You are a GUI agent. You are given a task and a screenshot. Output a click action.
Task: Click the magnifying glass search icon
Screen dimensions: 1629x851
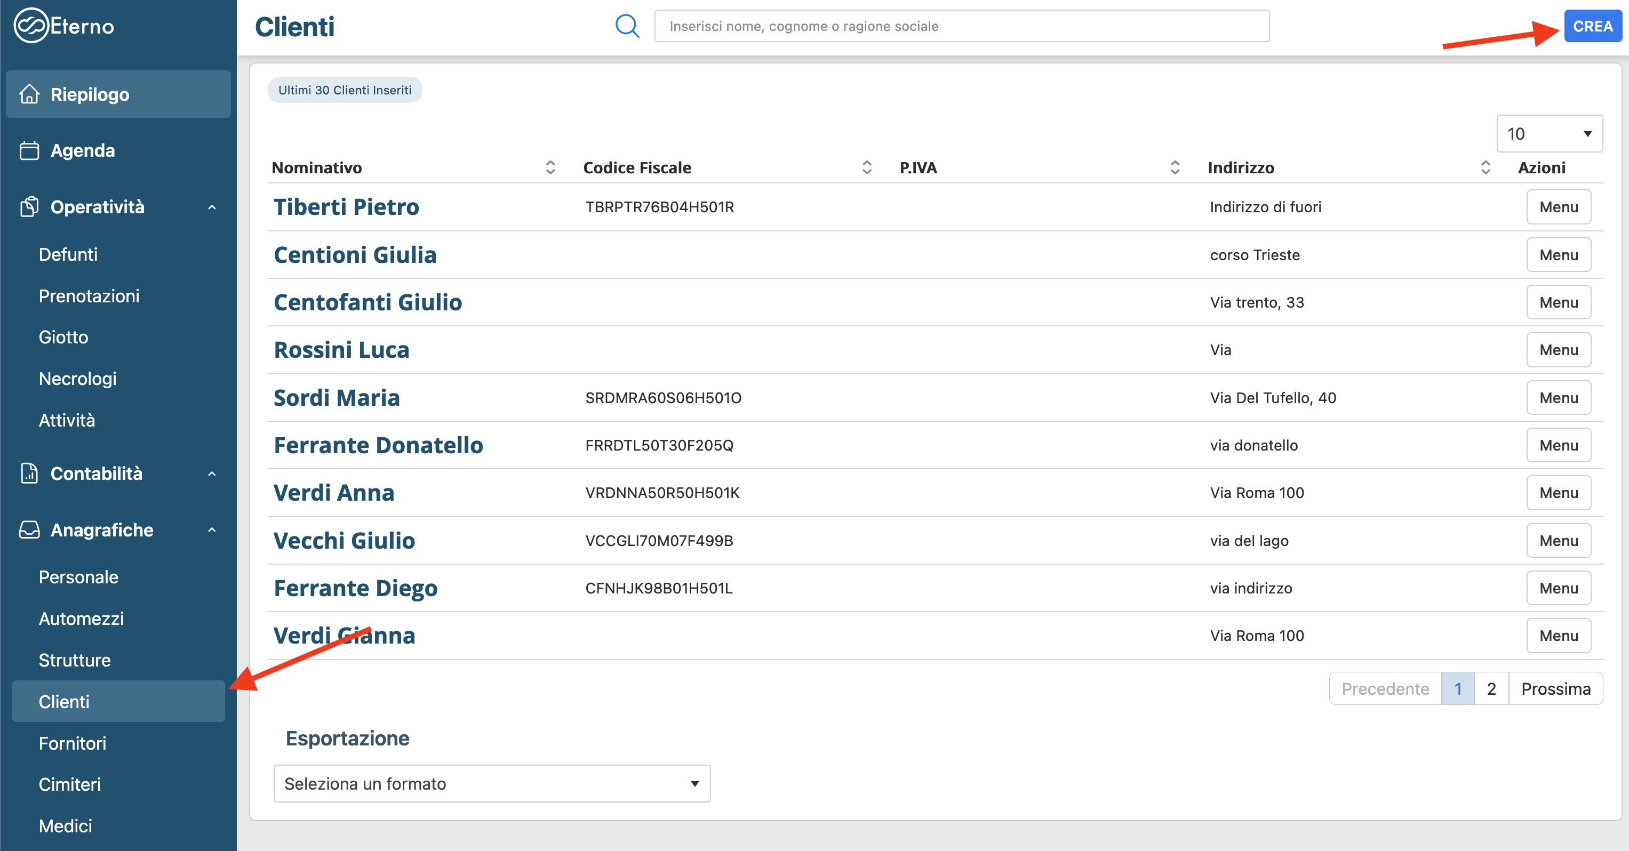pyautogui.click(x=627, y=26)
